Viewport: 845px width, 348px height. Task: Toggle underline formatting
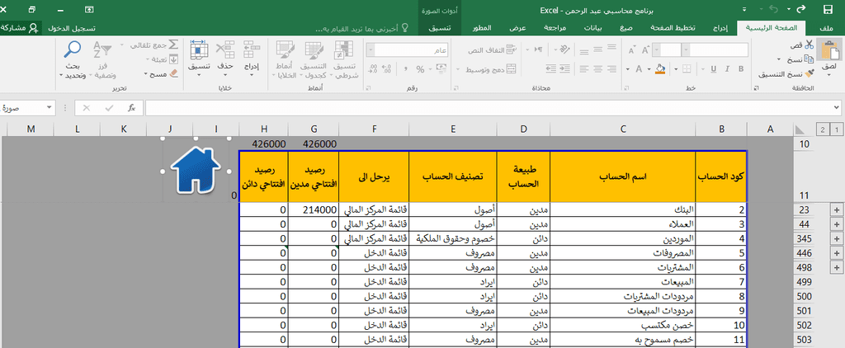pyautogui.click(x=713, y=69)
